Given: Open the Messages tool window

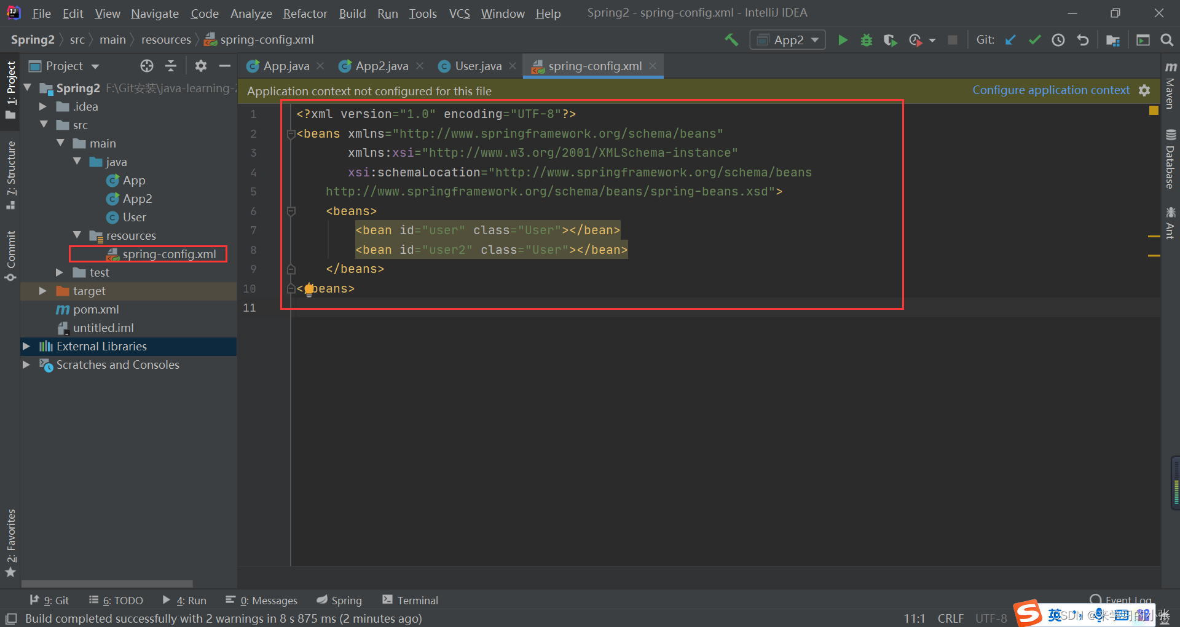Looking at the screenshot, I should point(261,601).
